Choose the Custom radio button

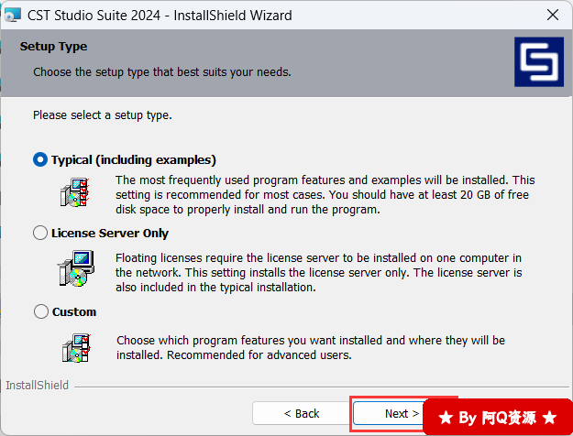(41, 311)
